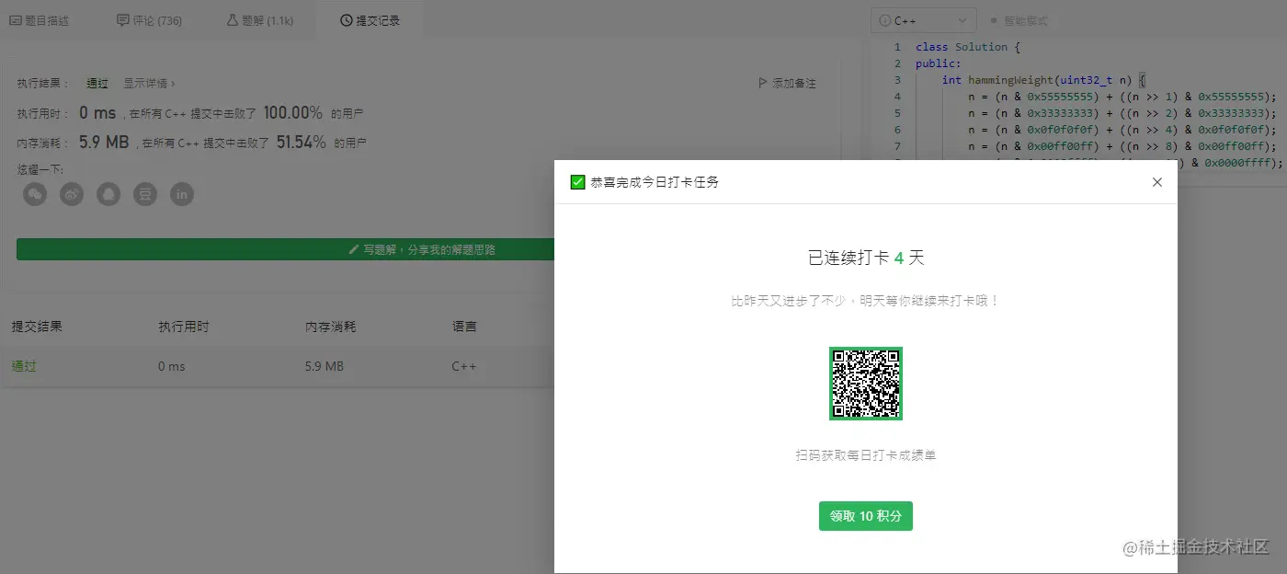1287x574 pixels.
Task: Click code line containing 0x00ff00ff
Action: pyautogui.click(x=1122, y=146)
